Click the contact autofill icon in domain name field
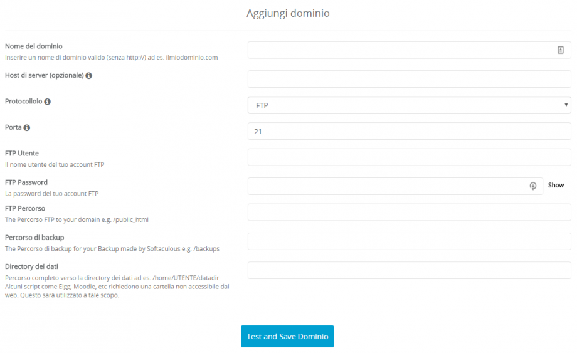Viewport: 577px width, 353px height. (560, 50)
